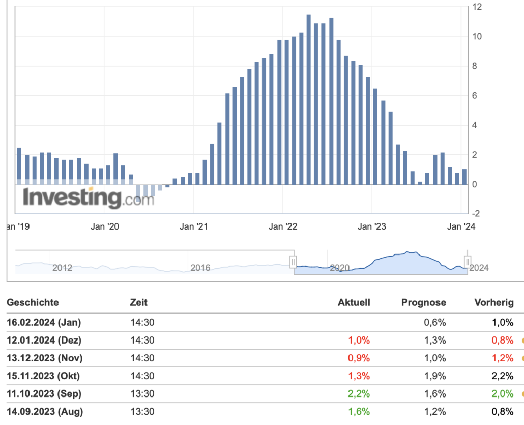This screenshot has height=425, width=524.
Task: Click the Zeit column header
Action: (x=139, y=302)
